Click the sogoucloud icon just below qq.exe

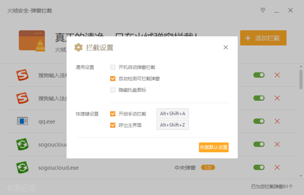click(x=22, y=144)
